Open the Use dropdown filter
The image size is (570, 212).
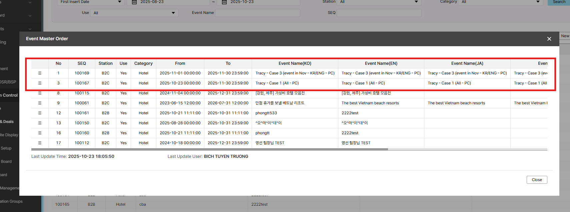(134, 13)
